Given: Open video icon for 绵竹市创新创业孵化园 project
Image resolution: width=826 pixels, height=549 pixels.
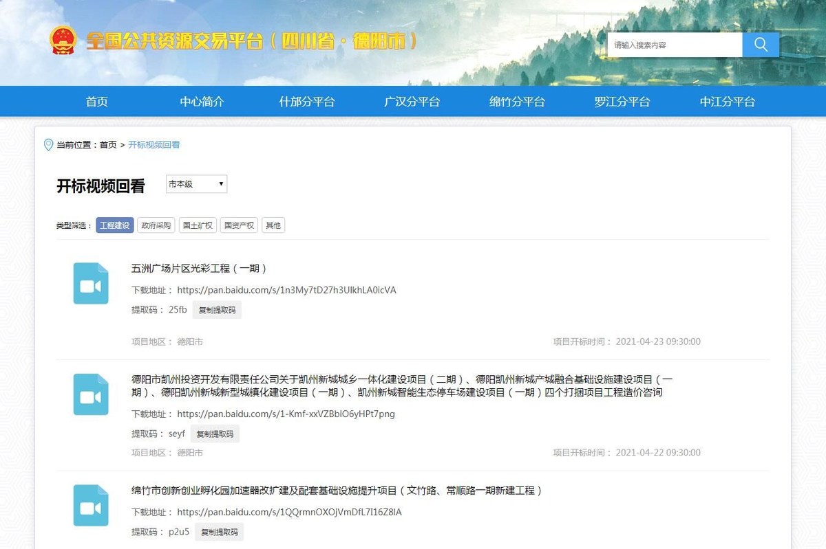Looking at the screenshot, I should 91,505.
